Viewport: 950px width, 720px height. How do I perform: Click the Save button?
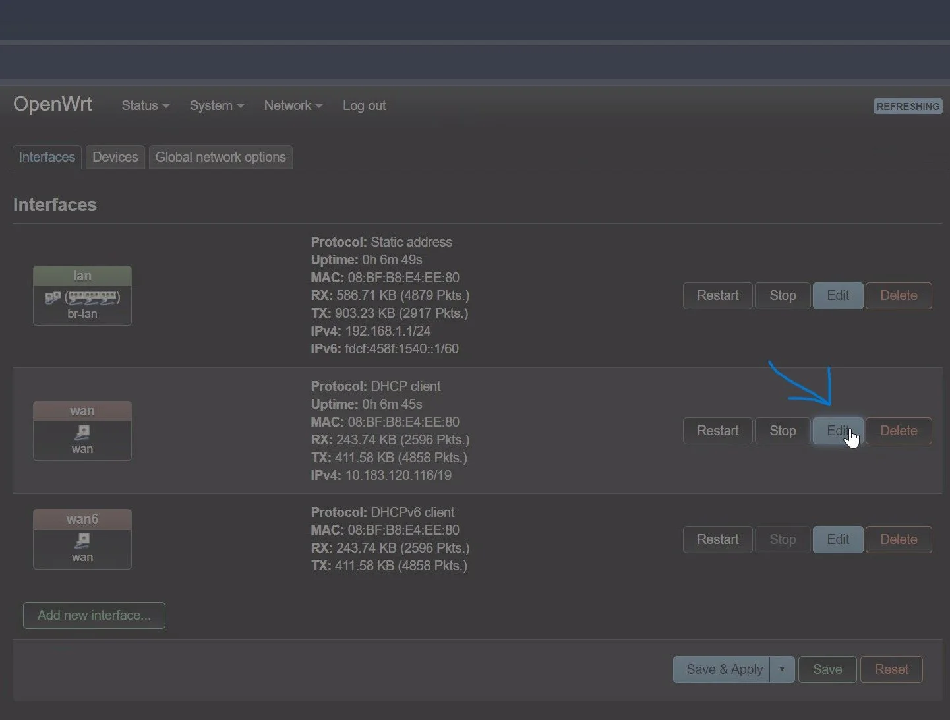[827, 669]
